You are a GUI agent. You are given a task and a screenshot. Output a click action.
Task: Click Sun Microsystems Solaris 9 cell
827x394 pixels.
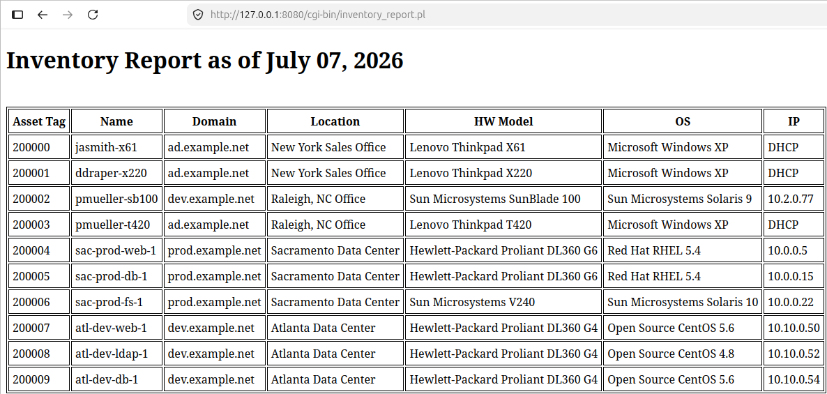[683, 199]
